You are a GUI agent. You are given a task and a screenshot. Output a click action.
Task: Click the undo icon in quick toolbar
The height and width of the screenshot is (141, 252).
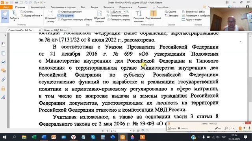[26, 2]
